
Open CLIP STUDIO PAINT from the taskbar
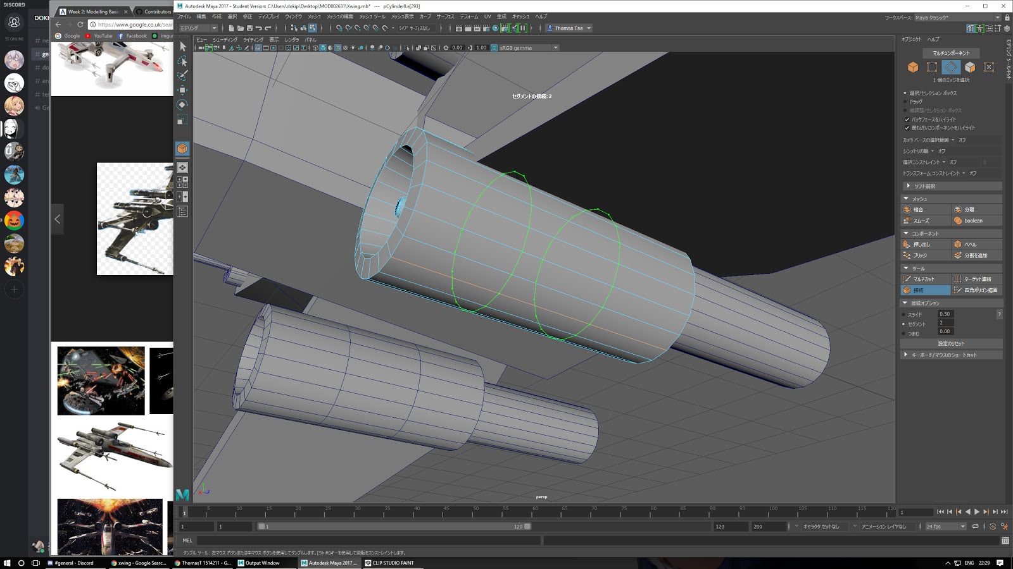tap(389, 563)
